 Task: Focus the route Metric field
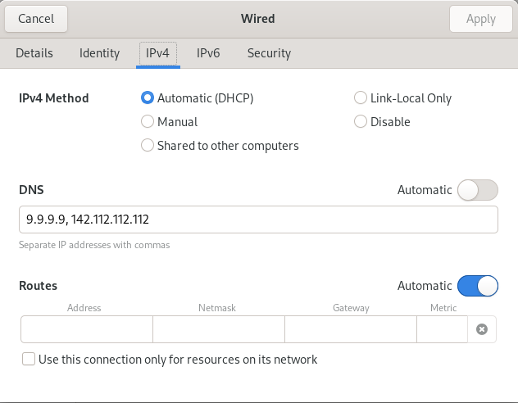coord(442,329)
